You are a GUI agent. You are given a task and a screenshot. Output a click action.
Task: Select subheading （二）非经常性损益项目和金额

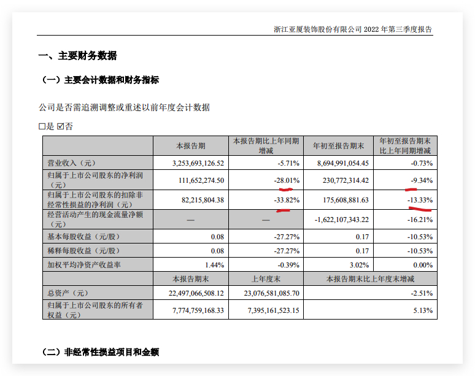pyautogui.click(x=100, y=352)
